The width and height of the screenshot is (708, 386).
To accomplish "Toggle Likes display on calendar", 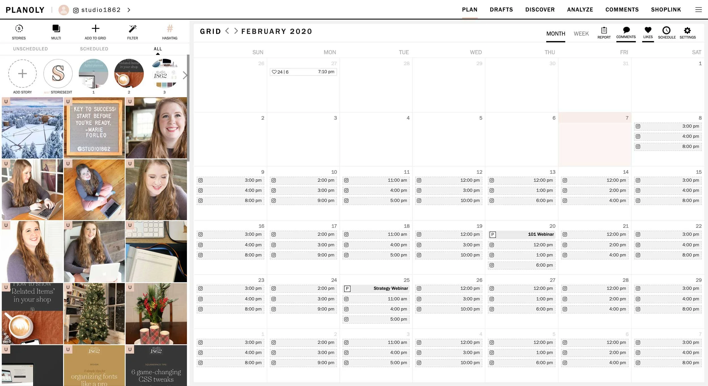I will coord(648,30).
